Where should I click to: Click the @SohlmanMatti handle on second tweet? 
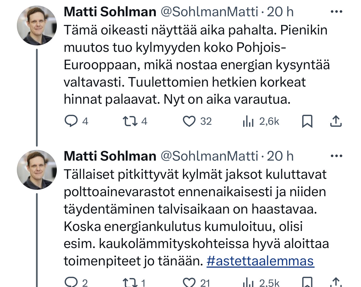[209, 156]
